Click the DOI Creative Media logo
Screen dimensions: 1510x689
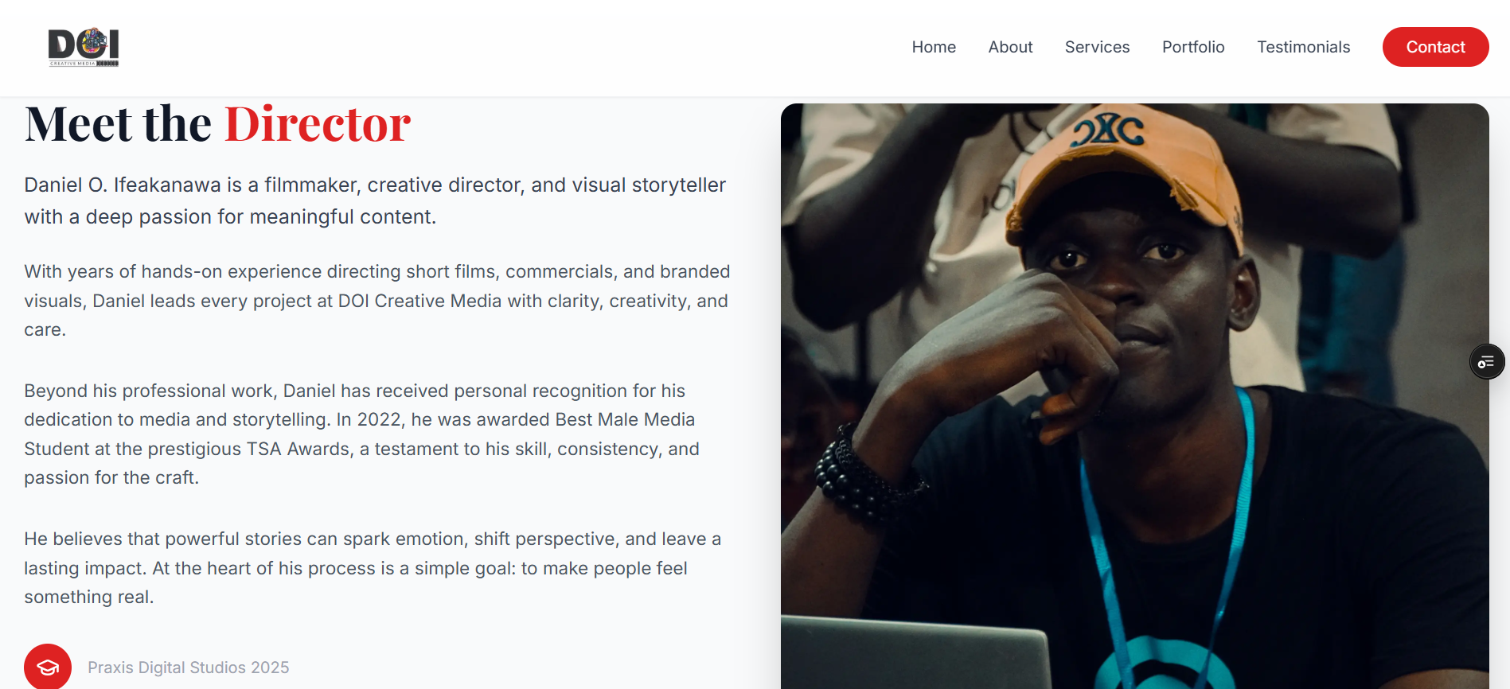[84, 47]
